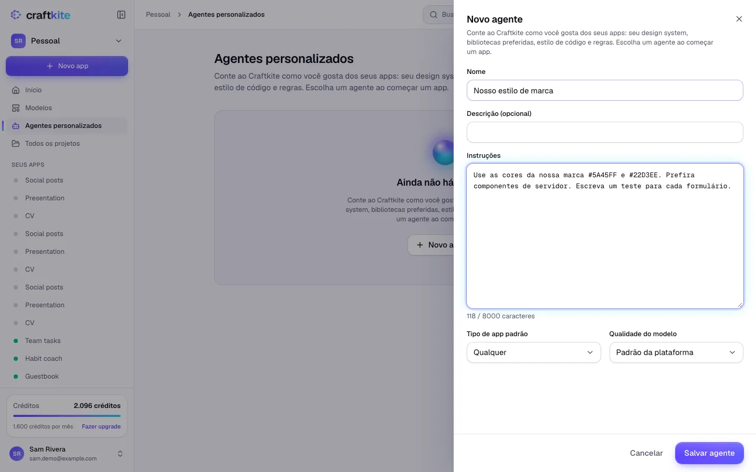Click the credits usage progress bar
756x472 pixels.
(x=67, y=416)
